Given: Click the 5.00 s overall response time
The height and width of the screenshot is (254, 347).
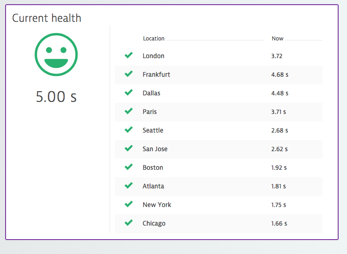Looking at the screenshot, I should [x=56, y=97].
